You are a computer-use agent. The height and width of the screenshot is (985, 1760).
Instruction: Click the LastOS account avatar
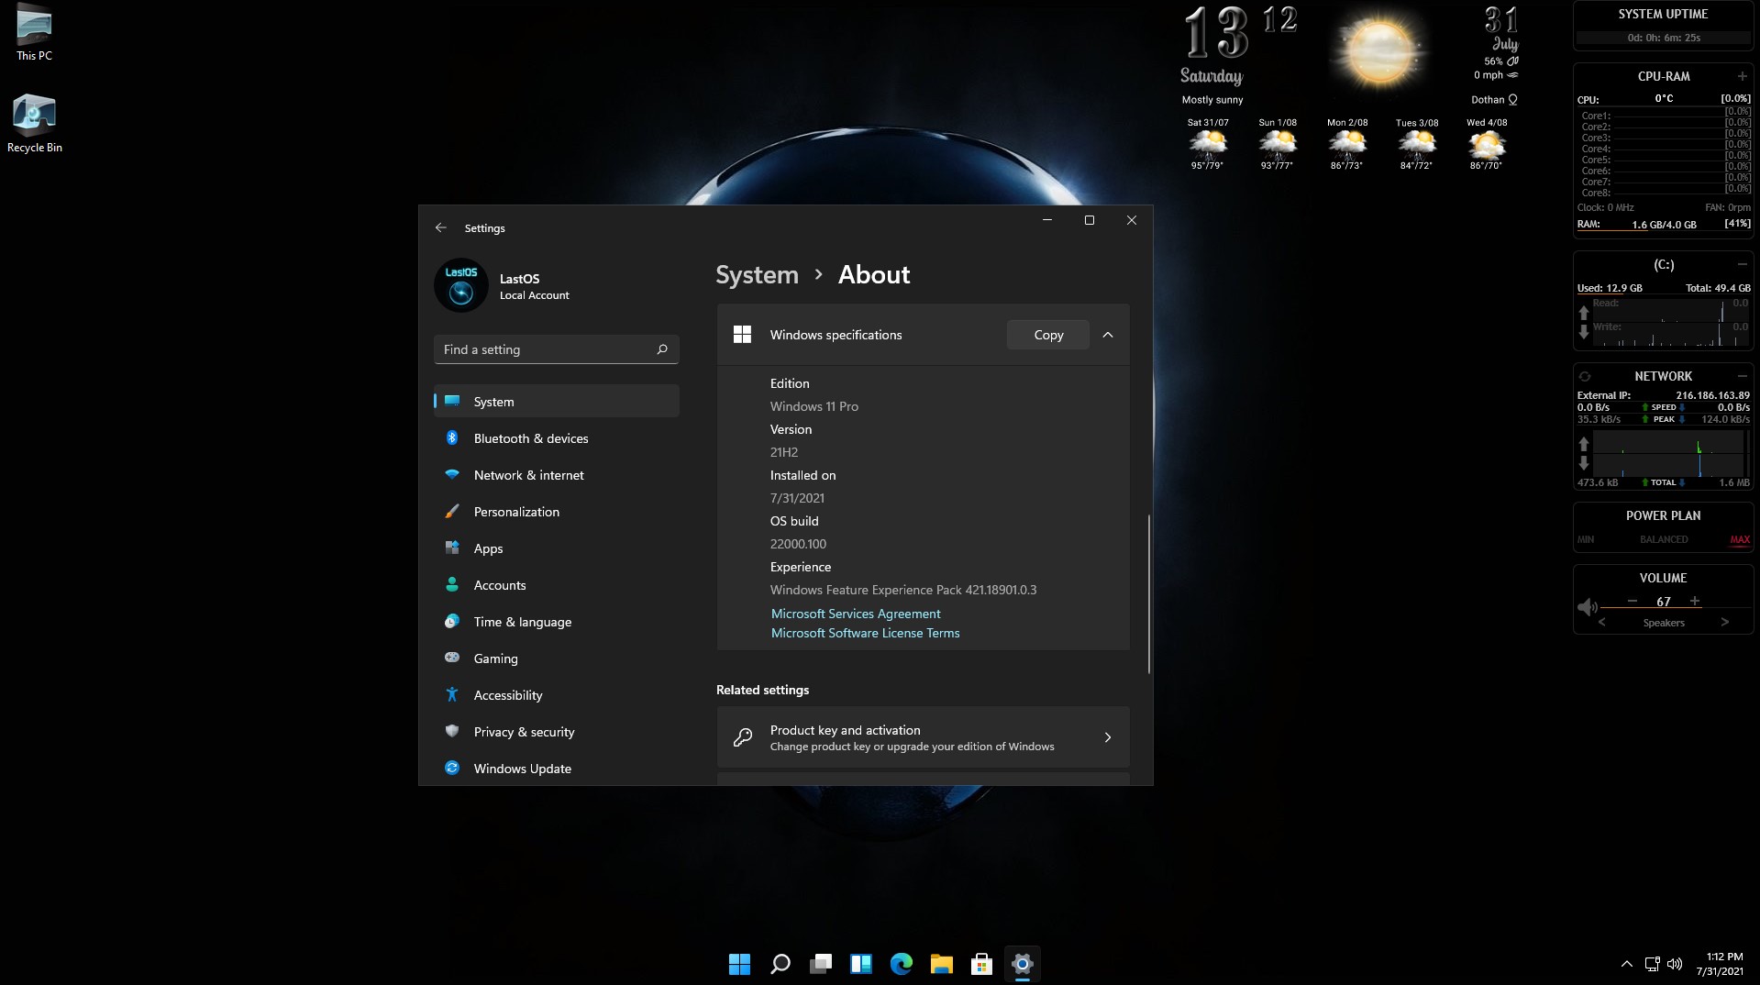461,285
